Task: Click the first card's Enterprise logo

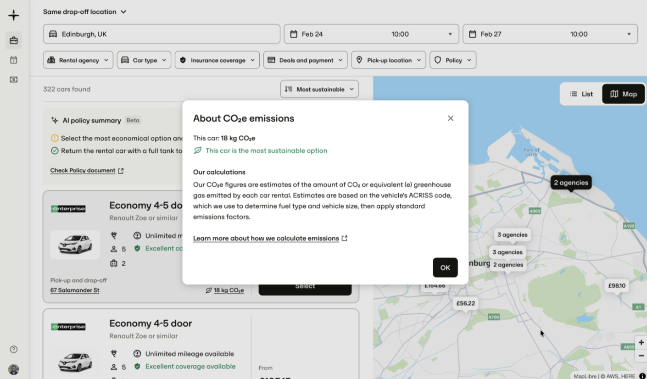Action: click(68, 209)
